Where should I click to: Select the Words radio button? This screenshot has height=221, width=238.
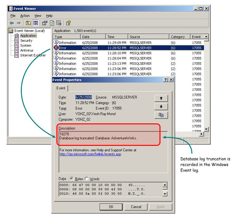click(86, 179)
